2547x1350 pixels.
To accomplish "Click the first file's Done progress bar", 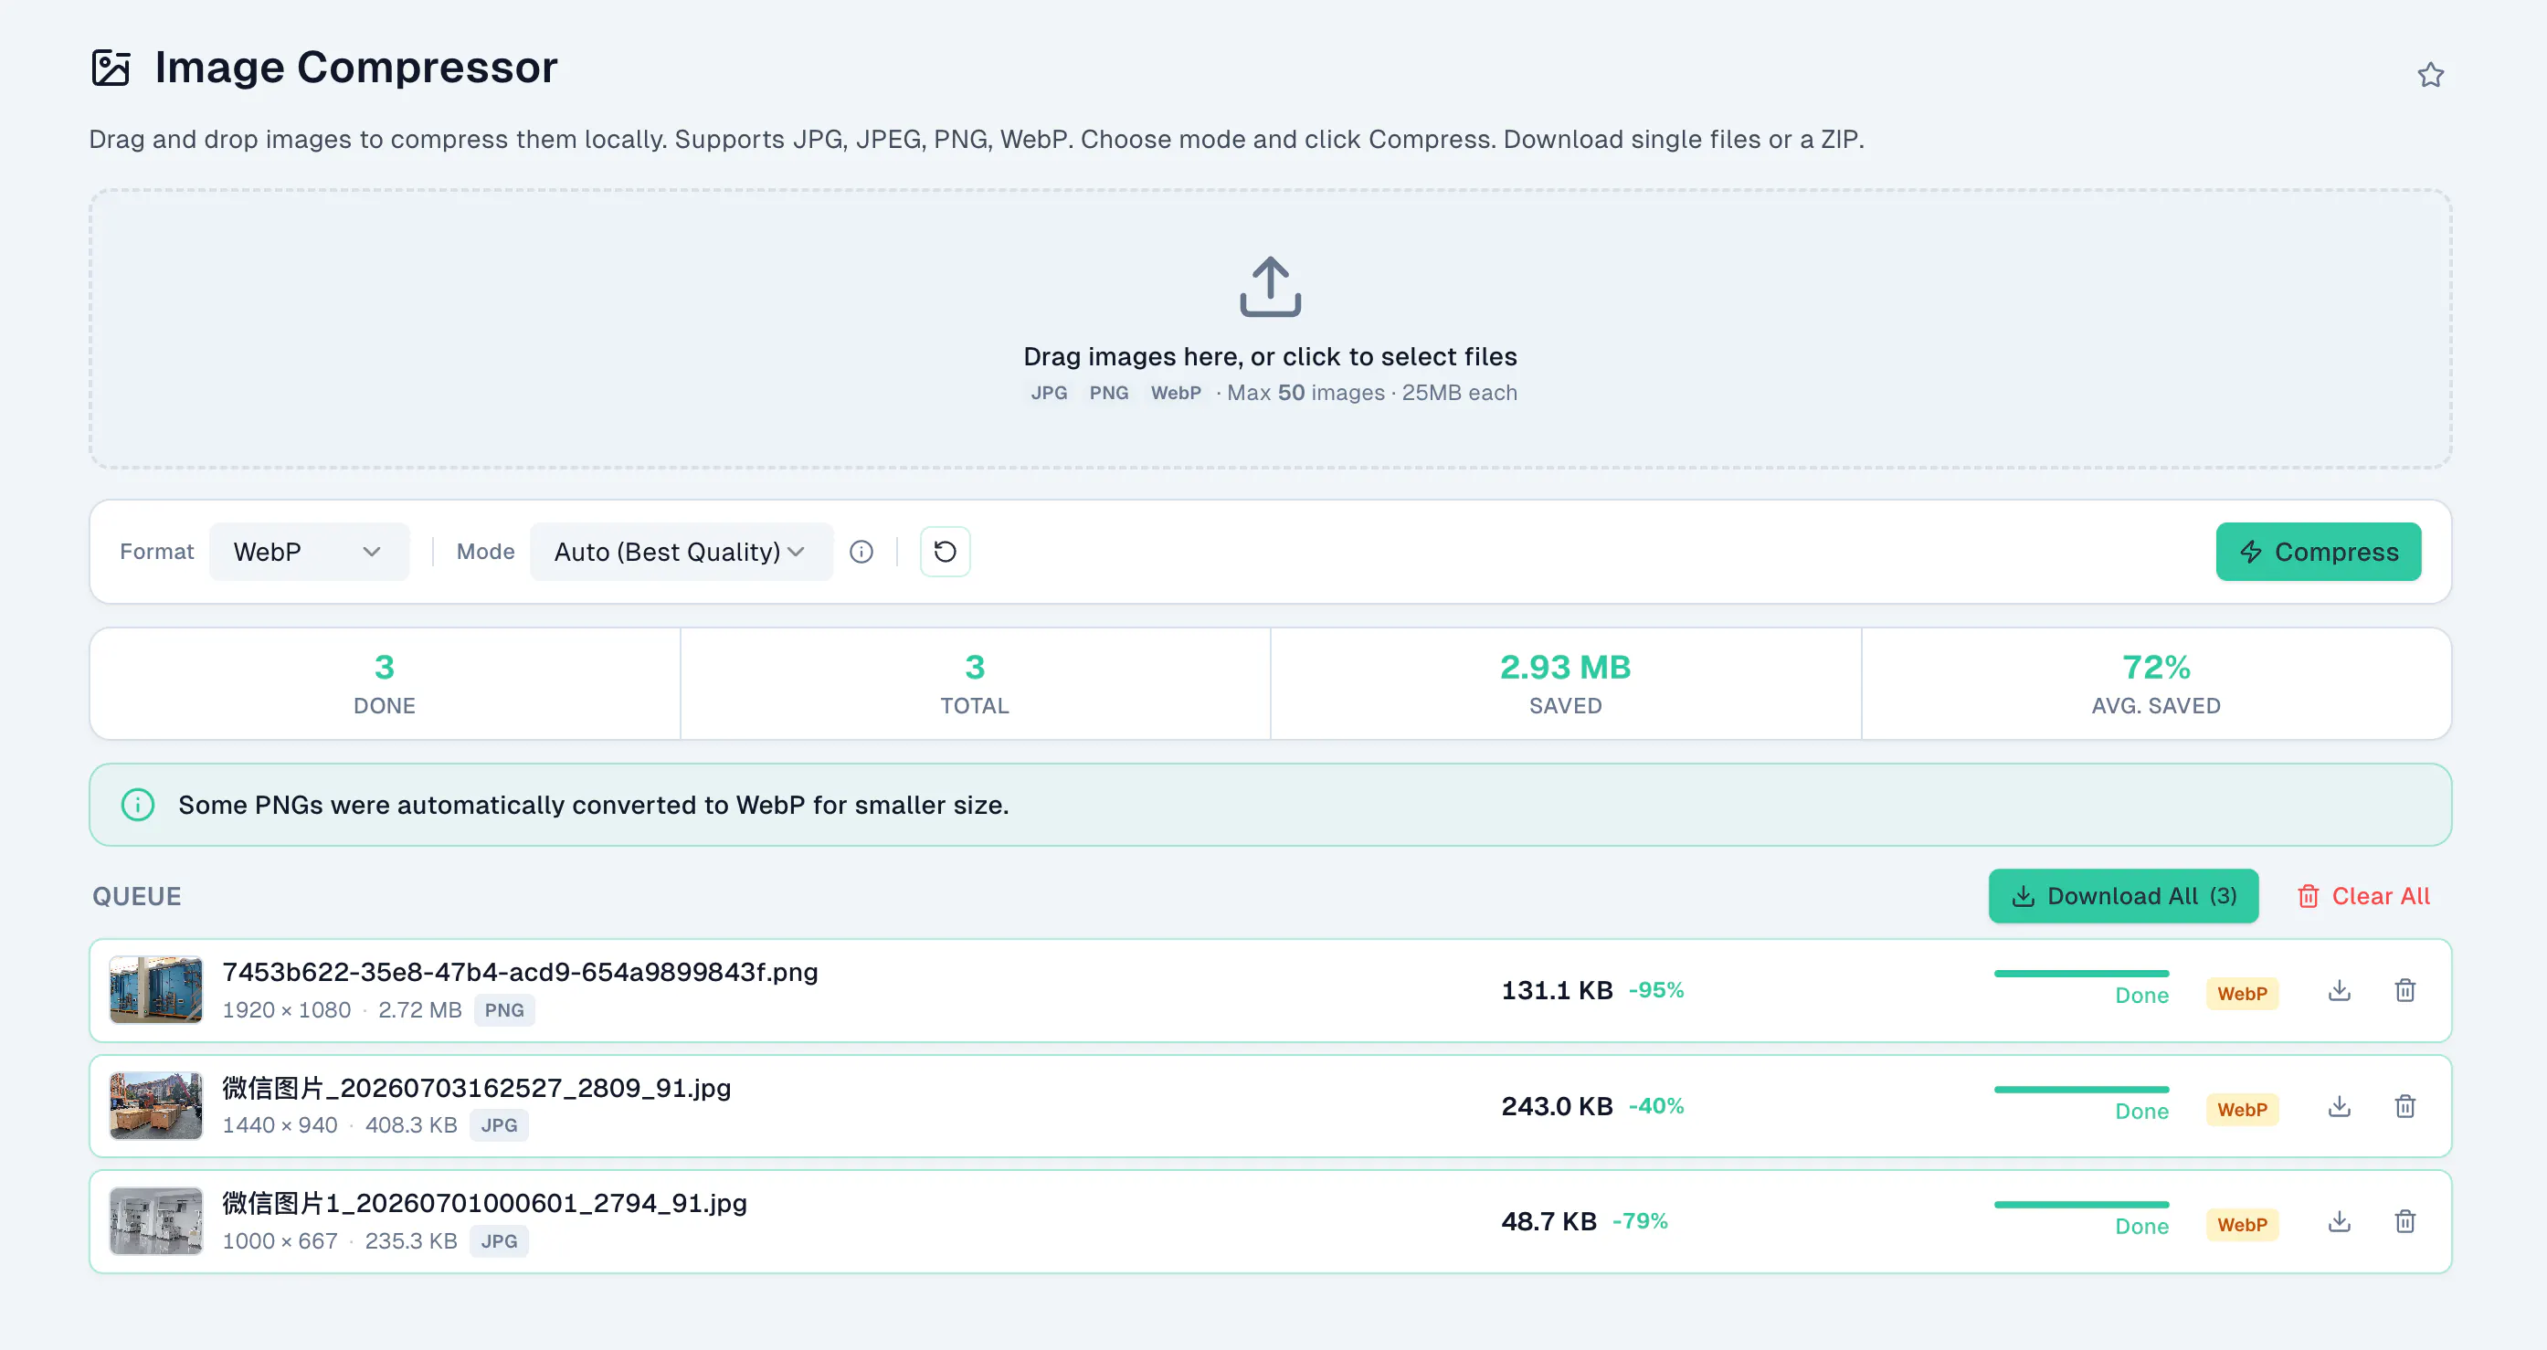I will (x=2081, y=975).
